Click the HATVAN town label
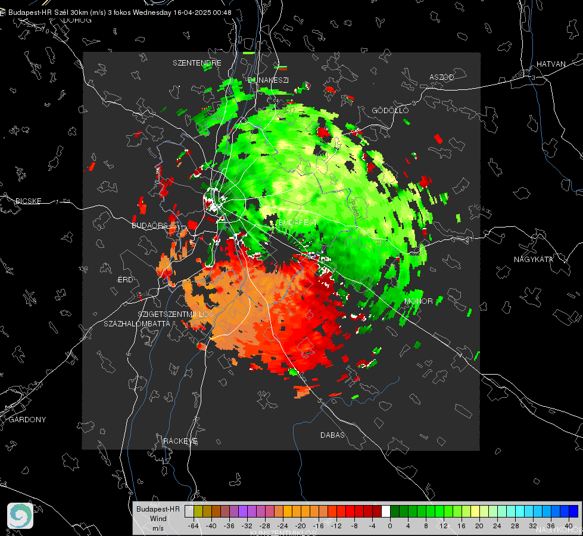583x536 pixels. coord(551,64)
